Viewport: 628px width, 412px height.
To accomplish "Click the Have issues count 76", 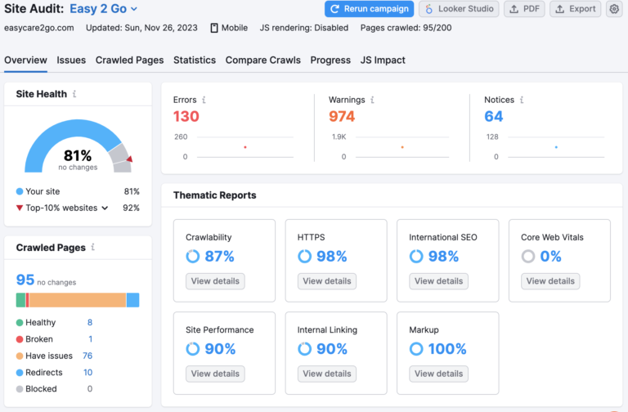I will [87, 356].
